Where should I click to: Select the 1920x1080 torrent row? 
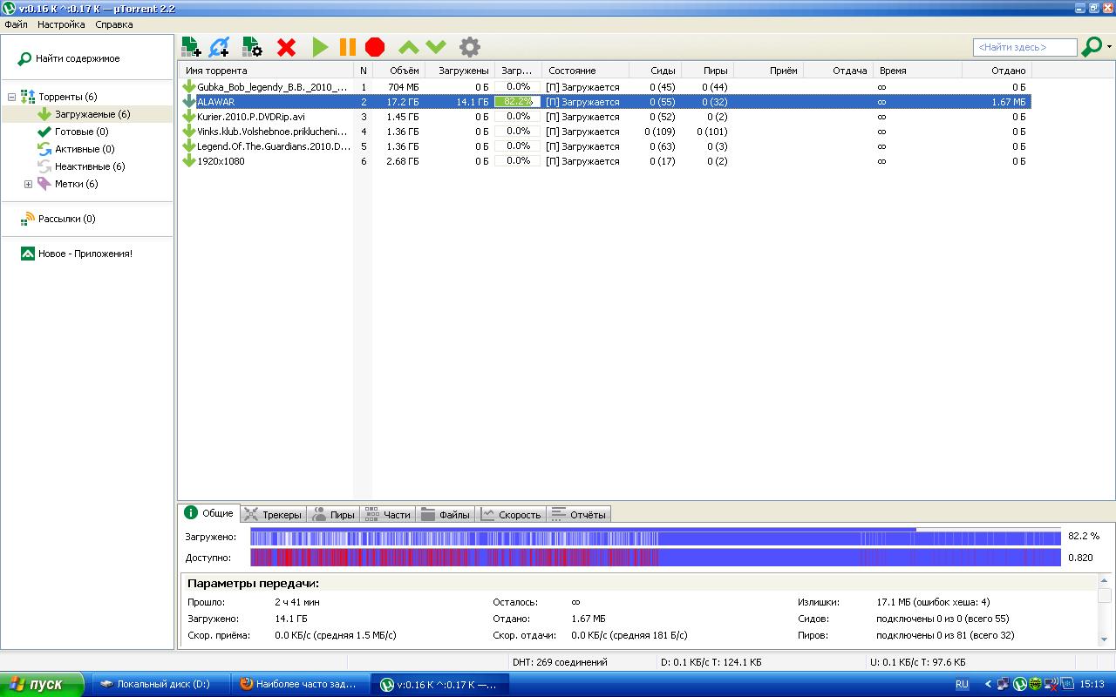point(605,161)
